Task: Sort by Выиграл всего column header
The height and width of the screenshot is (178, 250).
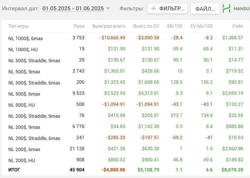Action: (x=109, y=26)
